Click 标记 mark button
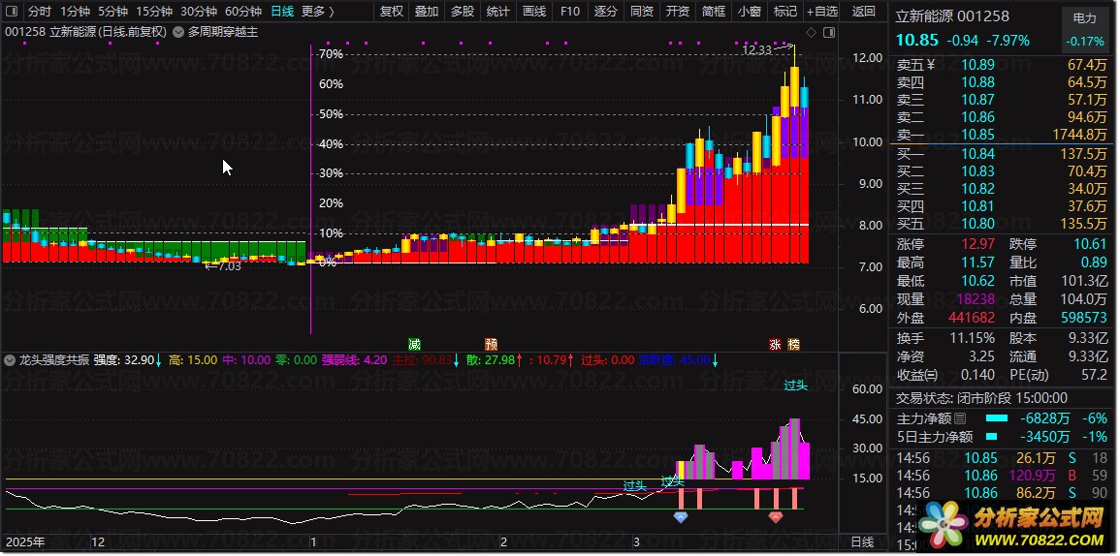 coord(785,12)
